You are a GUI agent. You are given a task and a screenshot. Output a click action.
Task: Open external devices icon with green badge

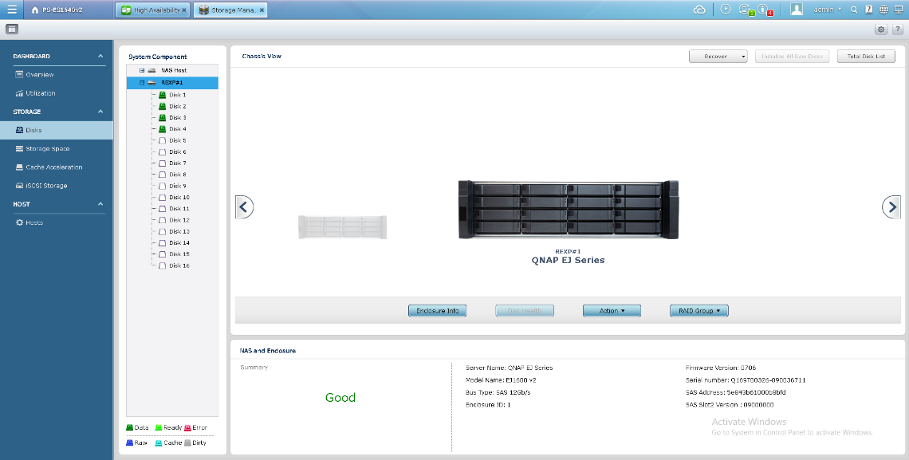[746, 10]
